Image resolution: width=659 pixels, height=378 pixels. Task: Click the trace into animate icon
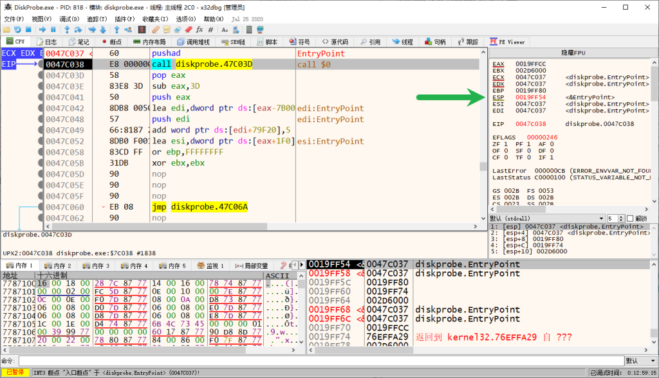[91, 30]
